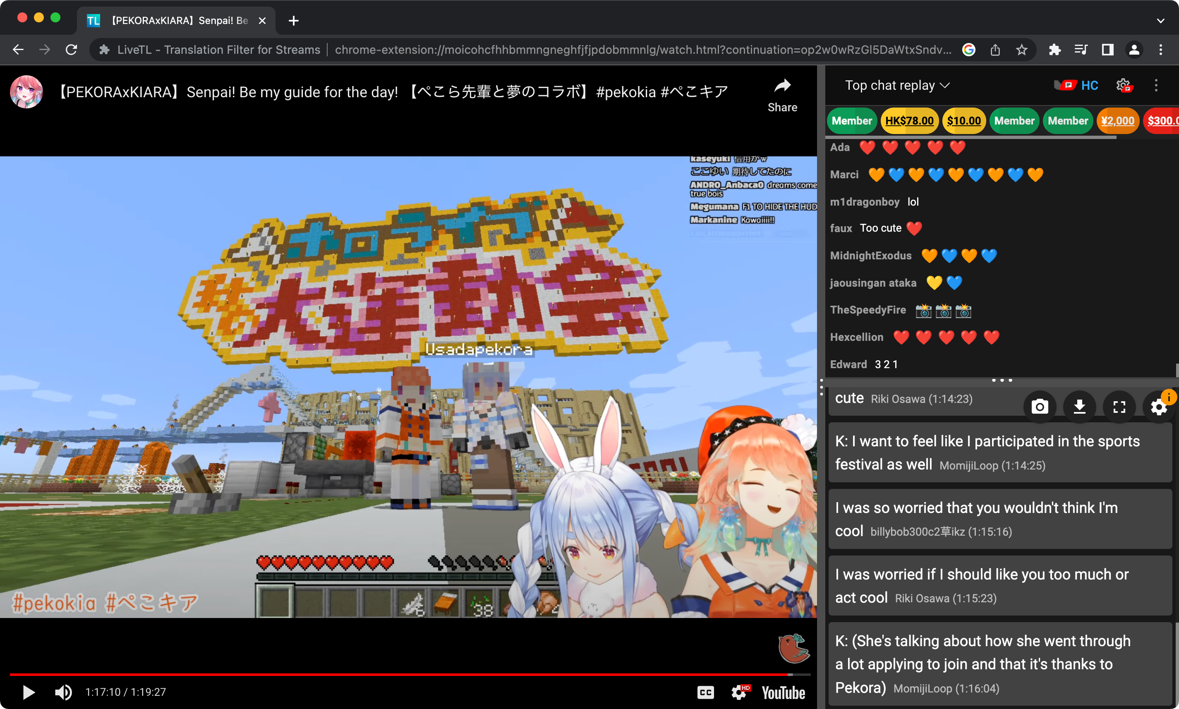This screenshot has height=709, width=1179.
Task: Open the three-dot chat options menu
Action: click(1156, 85)
